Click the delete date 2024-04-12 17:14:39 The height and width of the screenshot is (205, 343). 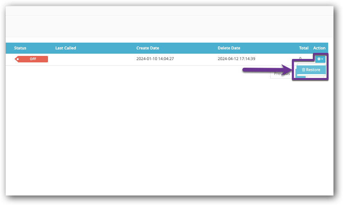click(x=236, y=59)
